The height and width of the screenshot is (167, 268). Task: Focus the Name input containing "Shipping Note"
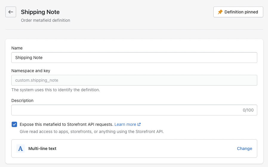pos(134,58)
